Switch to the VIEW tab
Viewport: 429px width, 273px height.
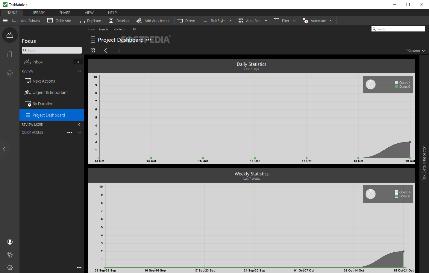coord(89,13)
